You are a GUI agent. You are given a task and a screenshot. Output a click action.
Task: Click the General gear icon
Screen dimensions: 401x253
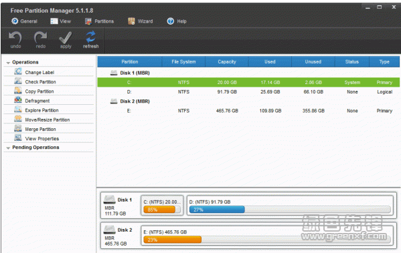pos(15,21)
